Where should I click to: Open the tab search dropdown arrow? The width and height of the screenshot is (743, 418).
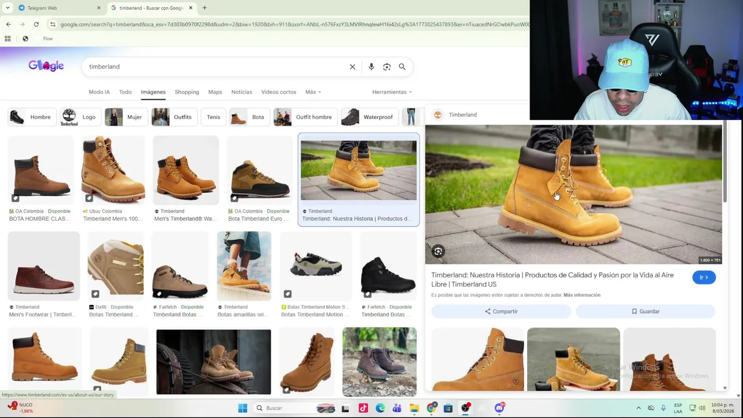[8, 8]
